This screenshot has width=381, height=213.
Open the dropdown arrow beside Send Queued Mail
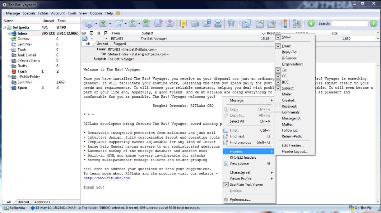click(x=110, y=24)
